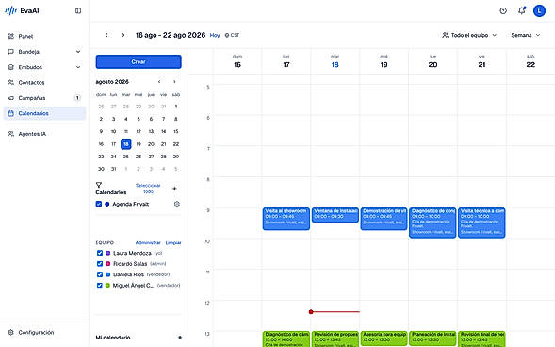Click the Campañas badge showing 1
The width and height of the screenshot is (555, 347).
click(77, 98)
